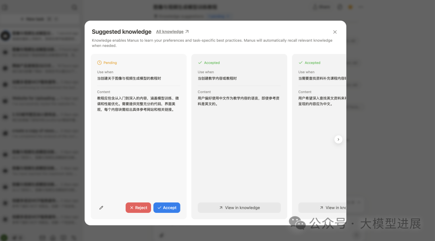Viewport: 435px width, 241px height.
Task: Select Use when text 当创建教学内容或教程时
Action: pyautogui.click(x=217, y=78)
